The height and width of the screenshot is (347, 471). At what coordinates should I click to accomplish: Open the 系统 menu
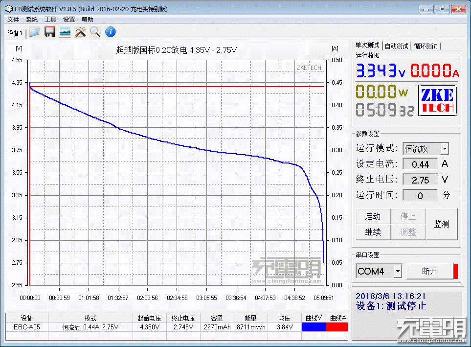[31, 20]
